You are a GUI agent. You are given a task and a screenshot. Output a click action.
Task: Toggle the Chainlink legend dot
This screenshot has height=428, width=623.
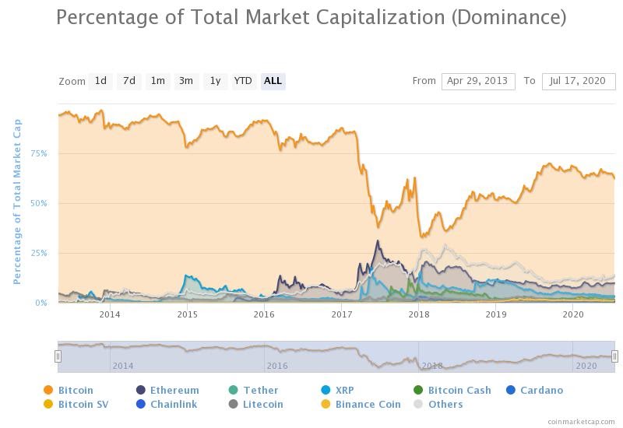pyautogui.click(x=141, y=404)
